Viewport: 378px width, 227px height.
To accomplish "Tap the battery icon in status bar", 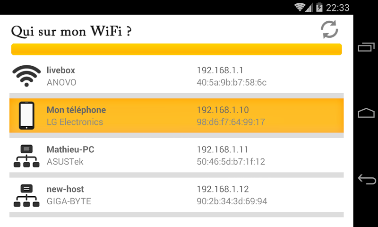I will 320,7.
